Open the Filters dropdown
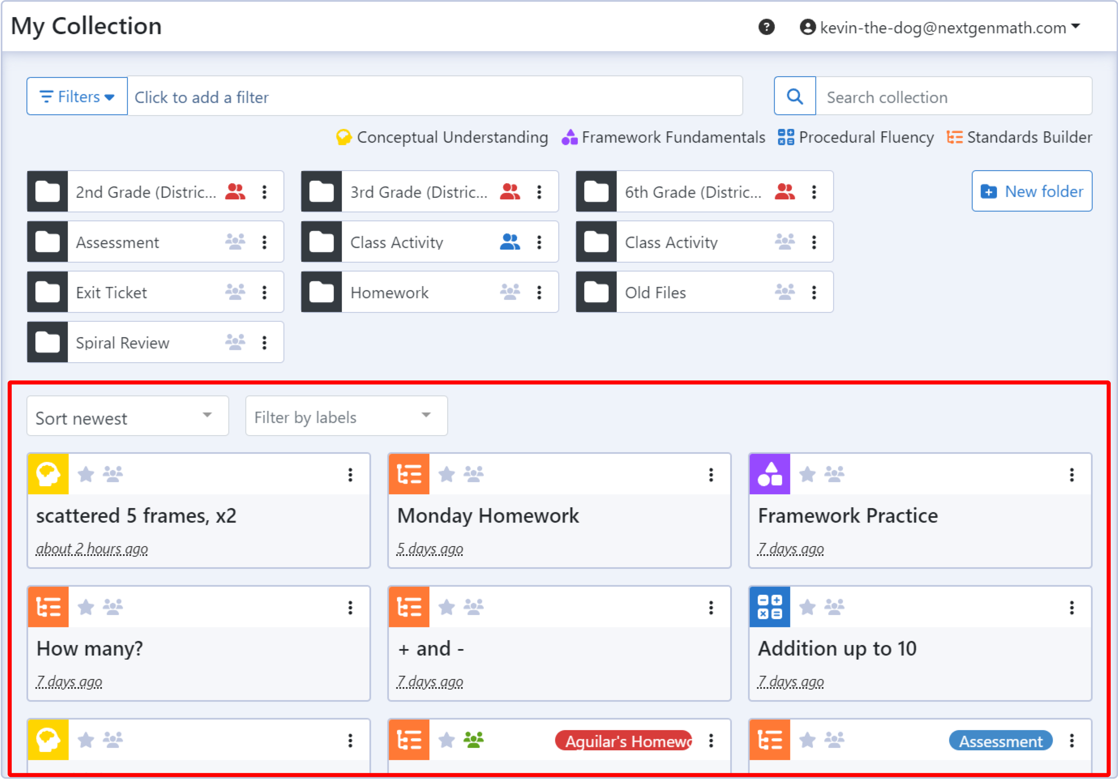This screenshot has width=1118, height=779. tap(77, 96)
